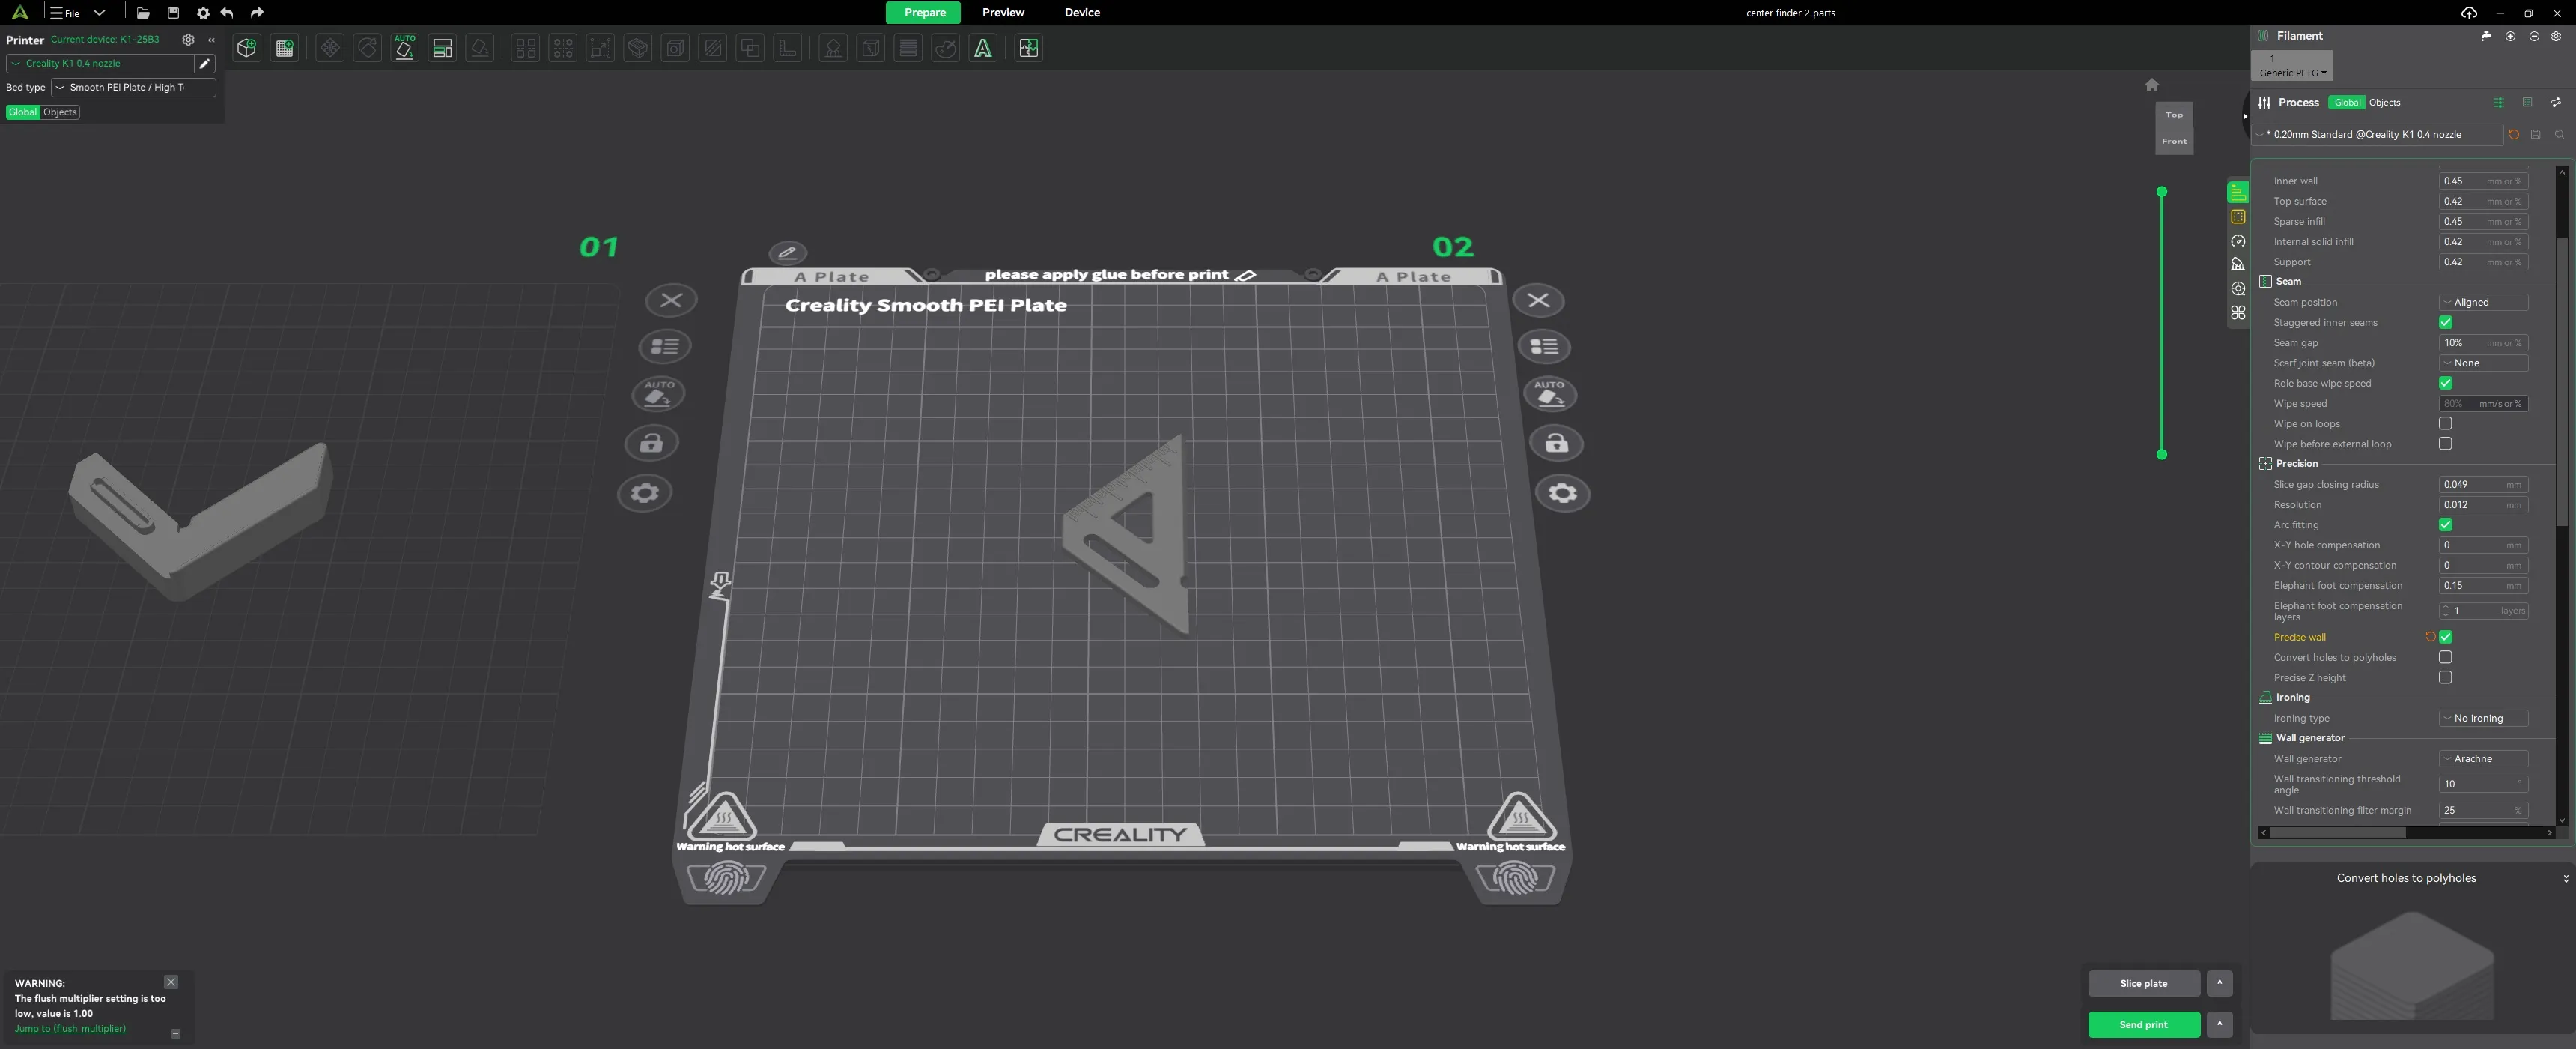Click the Auto orient toolbar icon
Viewport: 2576px width, 1049px height.
coord(405,48)
